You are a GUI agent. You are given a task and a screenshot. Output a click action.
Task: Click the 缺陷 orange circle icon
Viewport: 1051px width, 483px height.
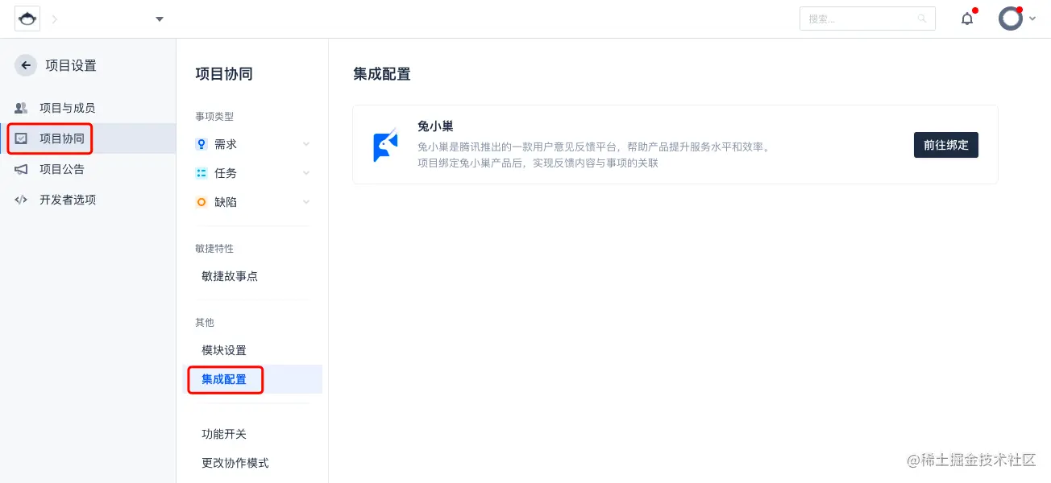pyautogui.click(x=201, y=202)
